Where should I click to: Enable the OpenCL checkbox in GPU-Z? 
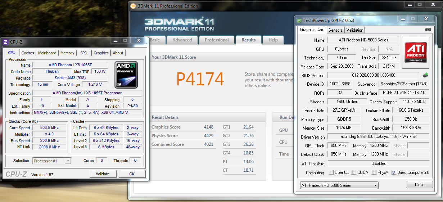331,172
